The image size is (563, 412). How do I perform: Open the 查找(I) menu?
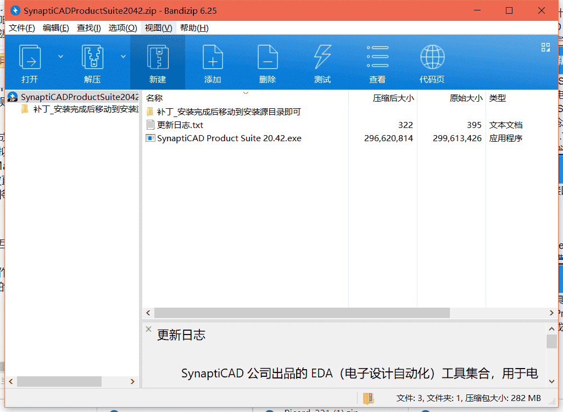coord(88,28)
